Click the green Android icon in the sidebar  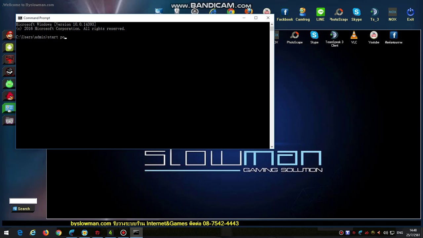coord(10,47)
